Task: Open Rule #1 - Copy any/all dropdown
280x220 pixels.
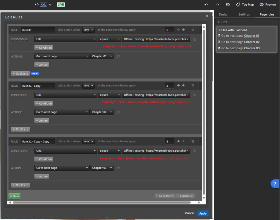Action: pos(88,86)
